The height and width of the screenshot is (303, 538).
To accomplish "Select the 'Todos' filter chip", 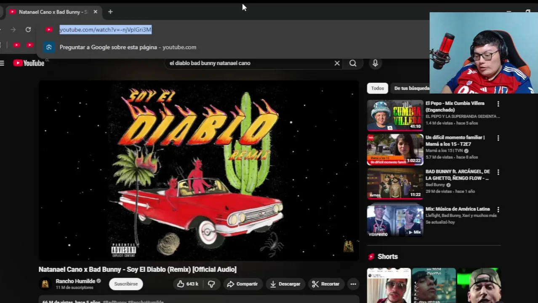I will tap(377, 88).
